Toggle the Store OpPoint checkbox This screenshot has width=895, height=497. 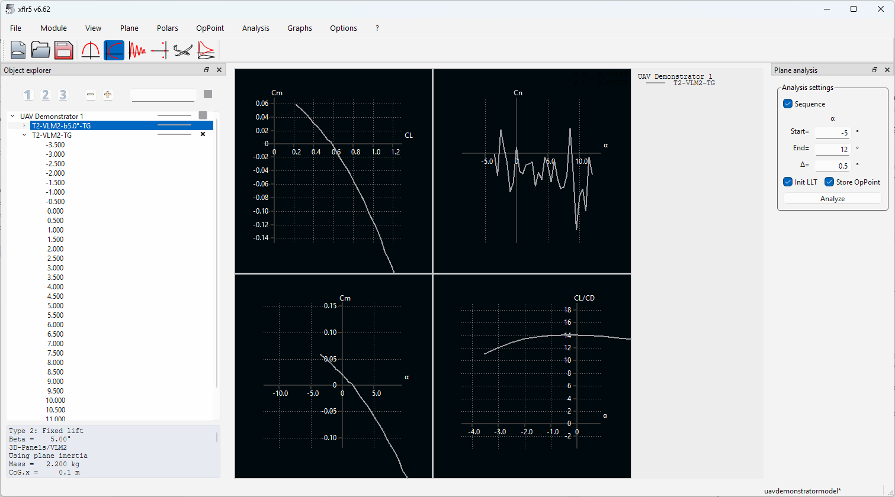[829, 182]
